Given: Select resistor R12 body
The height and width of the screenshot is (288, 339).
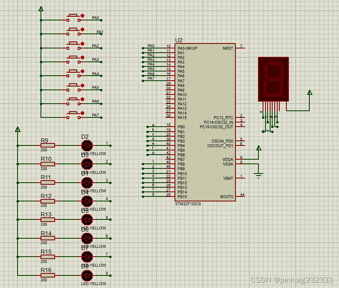Looking at the screenshot, I should [x=48, y=201].
